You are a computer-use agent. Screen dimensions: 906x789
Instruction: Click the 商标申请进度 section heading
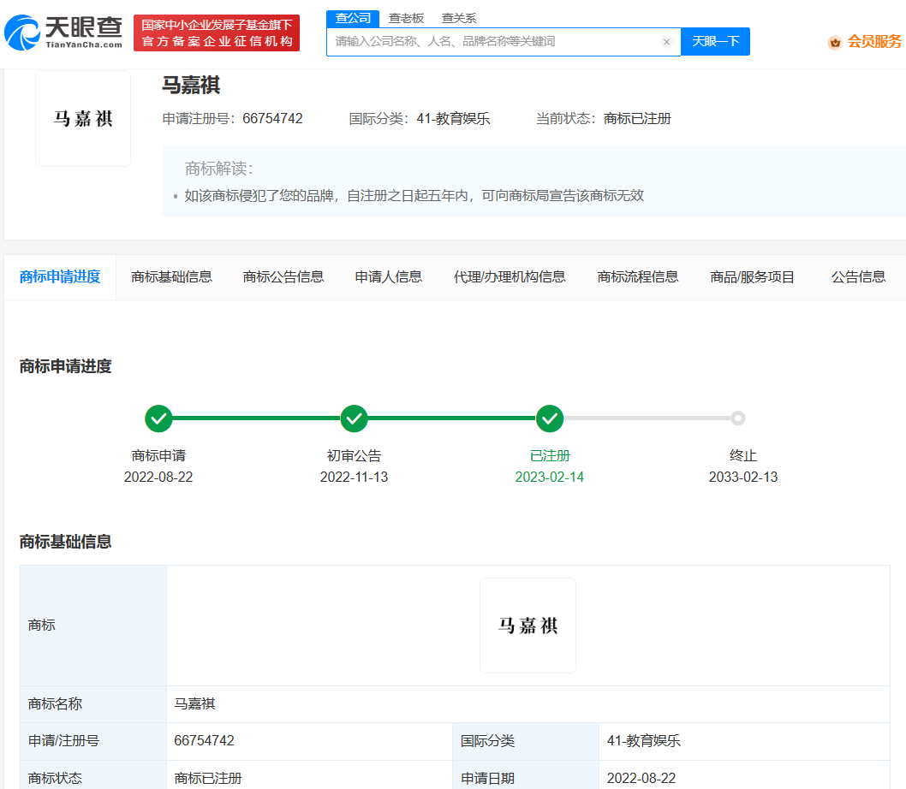point(65,366)
